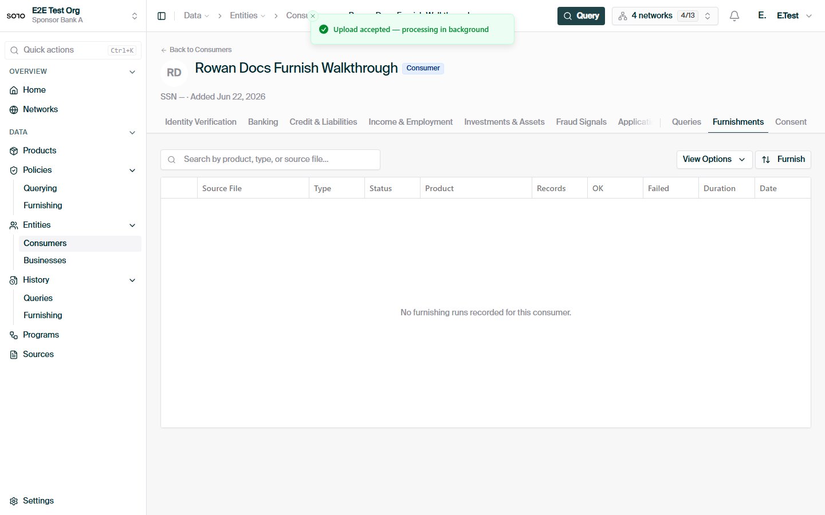This screenshot has width=825, height=515.
Task: Switch to Investments & Assets tab
Action: (504, 122)
